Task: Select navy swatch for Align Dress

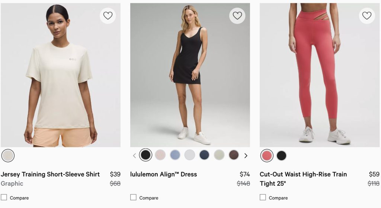Action: click(x=204, y=155)
